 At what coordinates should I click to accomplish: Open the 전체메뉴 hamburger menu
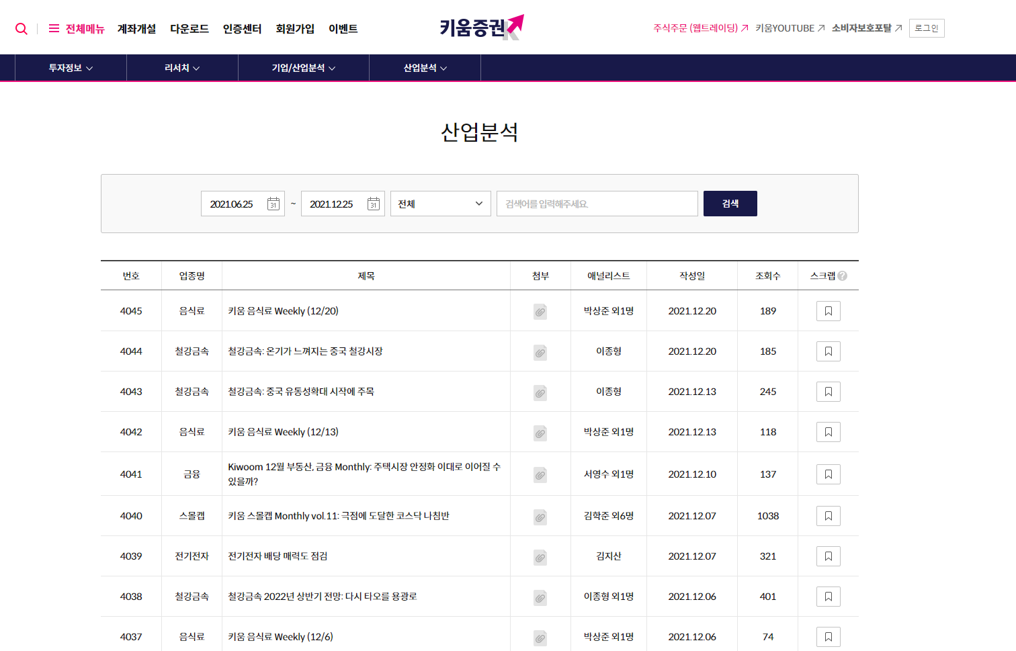[x=77, y=29]
